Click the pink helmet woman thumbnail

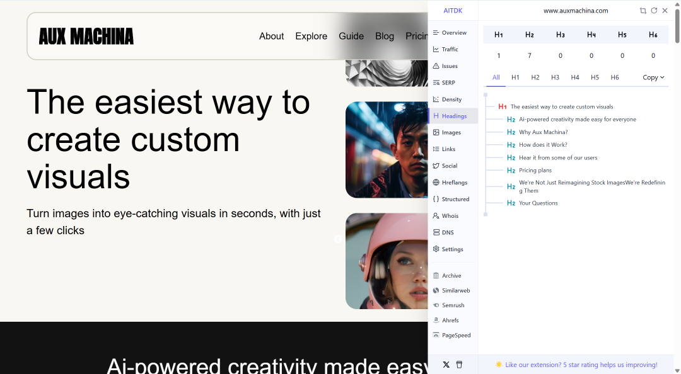(x=387, y=261)
